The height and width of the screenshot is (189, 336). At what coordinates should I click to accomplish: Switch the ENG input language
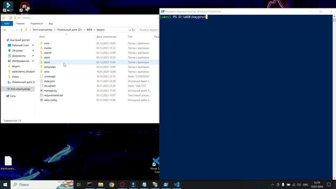coord(306,184)
